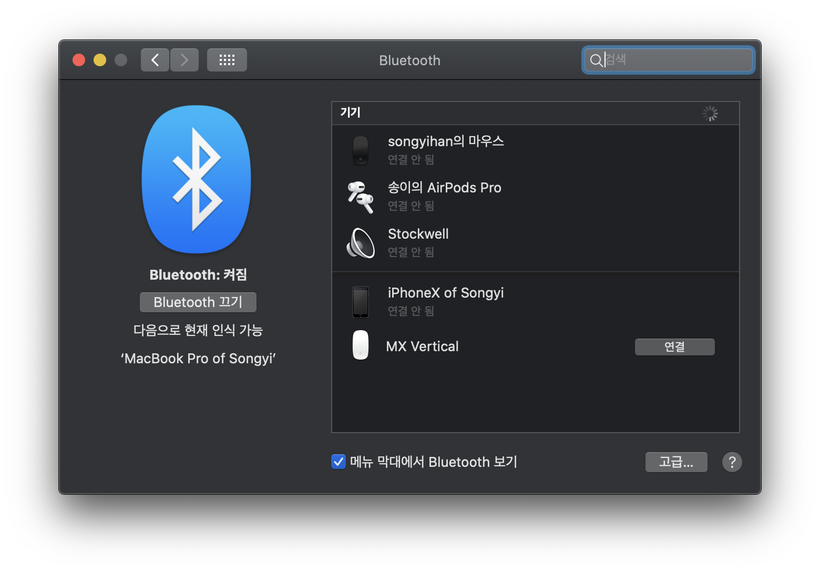Select the Stockwell device name
820x572 pixels.
(x=418, y=234)
